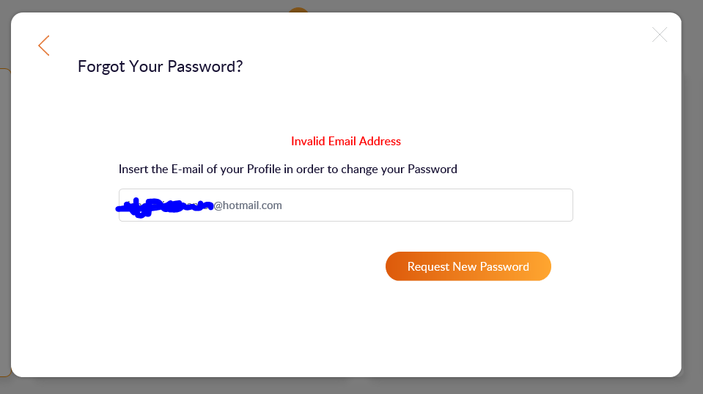Click the Insert the E-mail instruction text
703x394 pixels.
tap(287, 169)
